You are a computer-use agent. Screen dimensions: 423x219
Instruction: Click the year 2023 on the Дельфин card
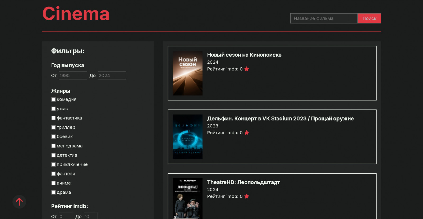point(213,126)
